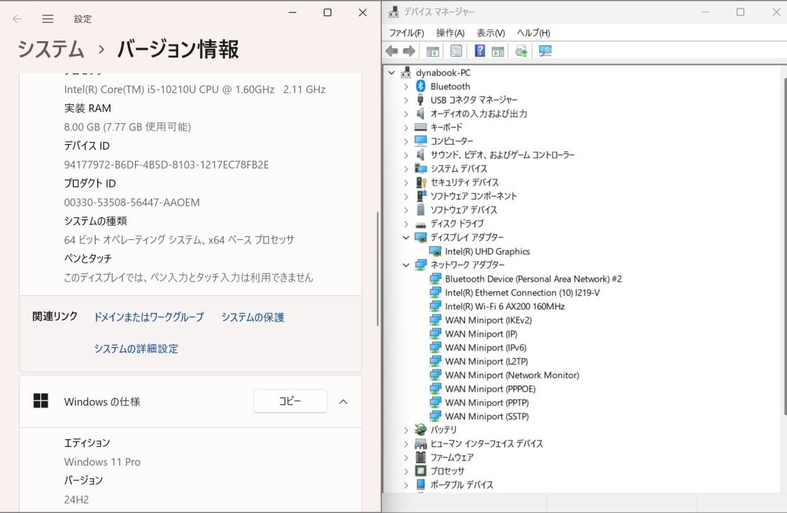The height and width of the screenshot is (513, 787).
Task: Open the 操作(A) menu
Action: [x=450, y=33]
